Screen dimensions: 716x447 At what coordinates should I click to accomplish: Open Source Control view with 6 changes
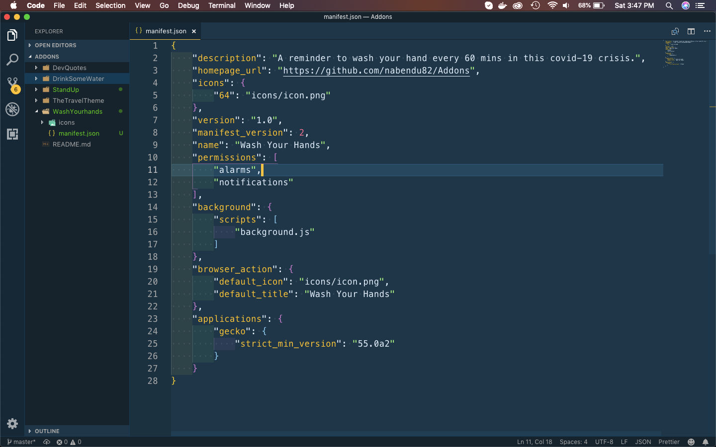coord(12,84)
